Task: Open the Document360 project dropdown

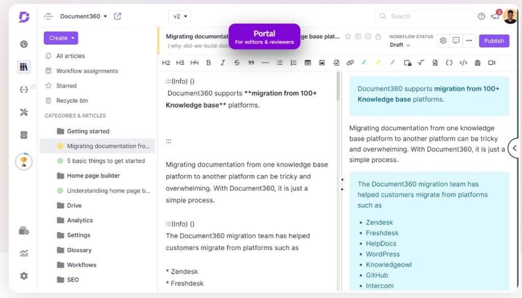Action: 84,16
